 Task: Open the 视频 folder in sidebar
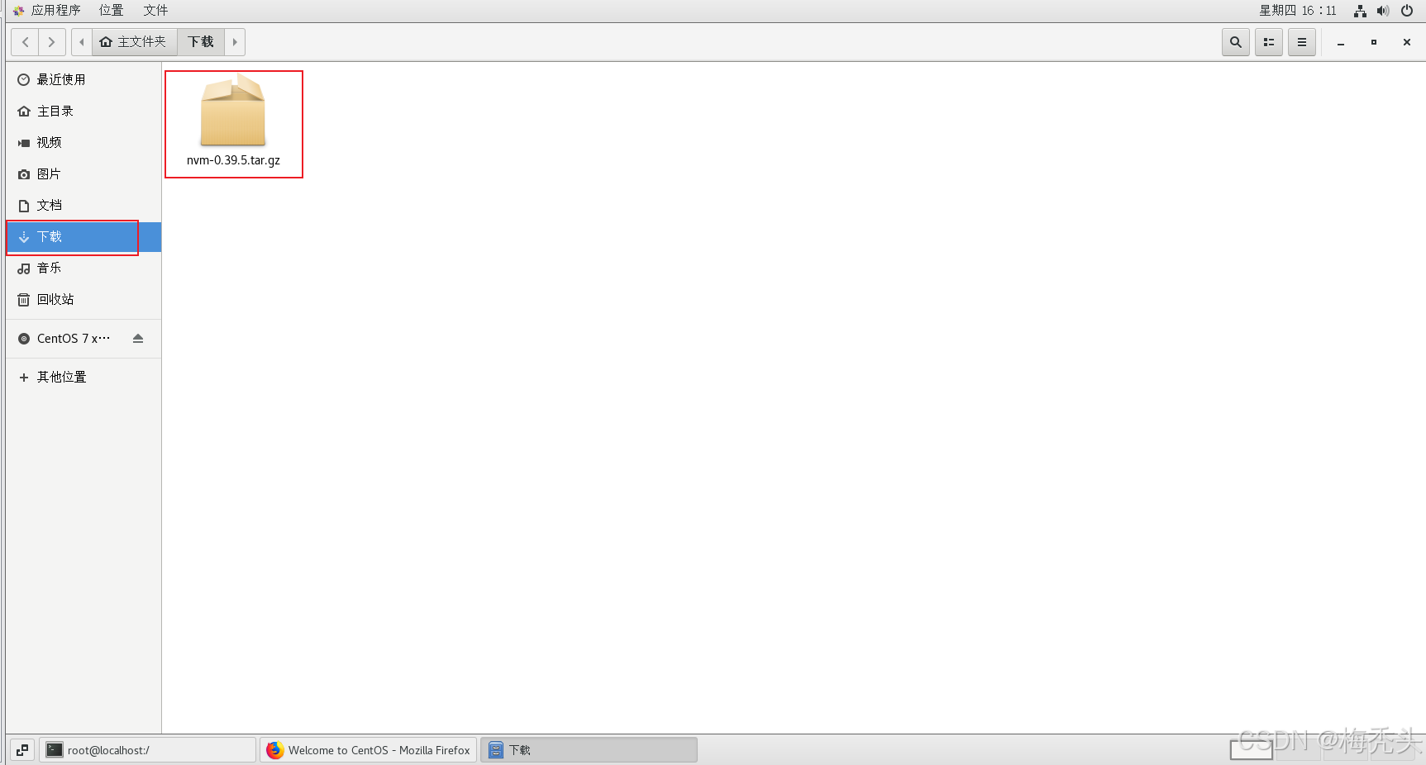[83, 142]
